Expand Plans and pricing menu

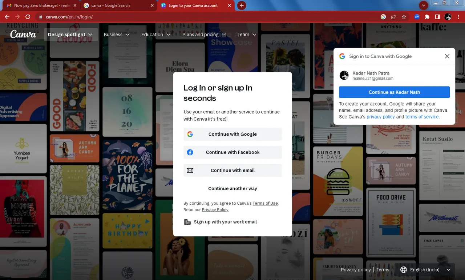[x=205, y=35]
